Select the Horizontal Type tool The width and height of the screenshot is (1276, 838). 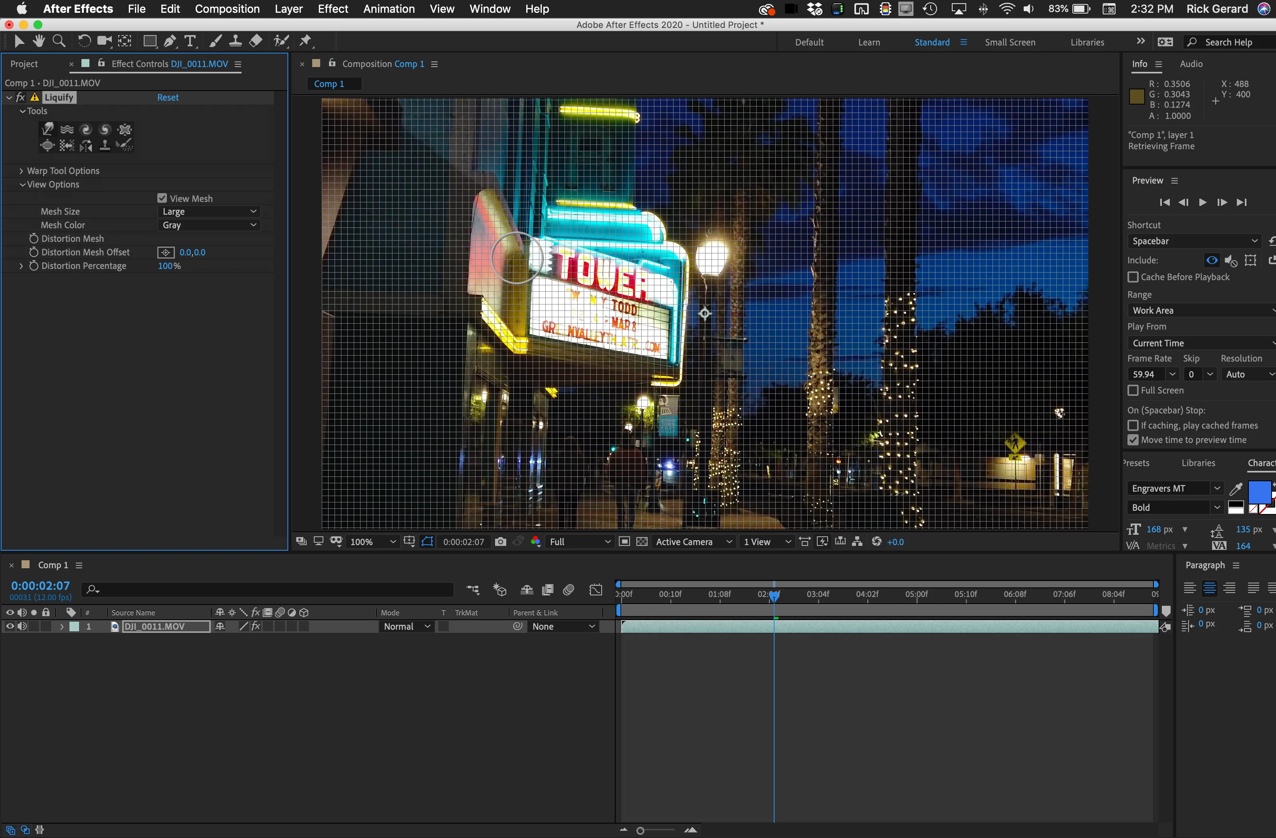[x=189, y=41]
